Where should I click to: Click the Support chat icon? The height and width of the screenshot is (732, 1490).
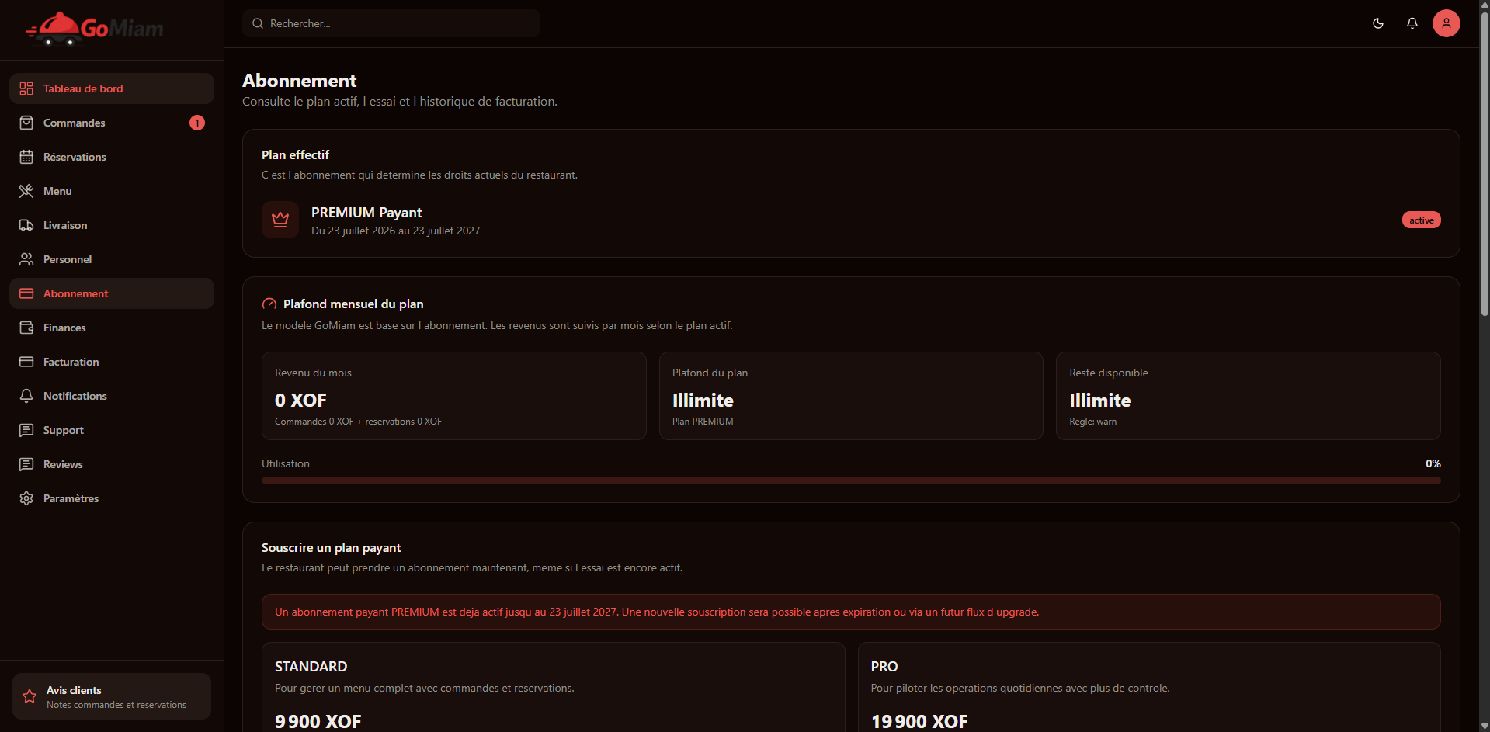click(26, 430)
